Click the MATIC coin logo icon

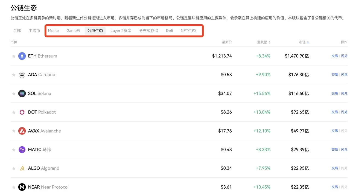pos(22,150)
